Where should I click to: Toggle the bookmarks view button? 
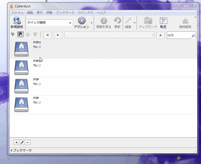tap(20, 34)
